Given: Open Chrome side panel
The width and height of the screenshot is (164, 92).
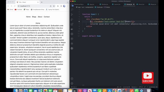Looking at the screenshot, I should point(61,6).
